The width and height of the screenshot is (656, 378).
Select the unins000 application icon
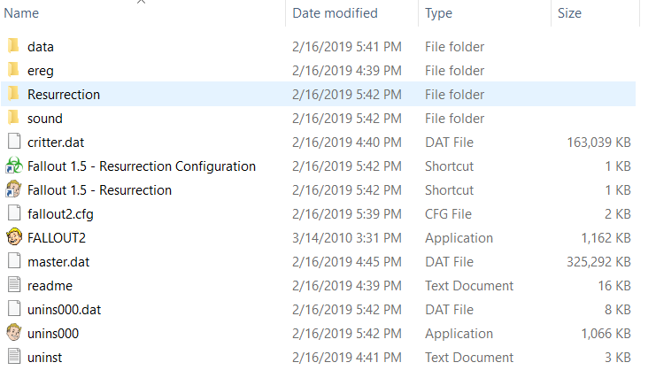[14, 333]
